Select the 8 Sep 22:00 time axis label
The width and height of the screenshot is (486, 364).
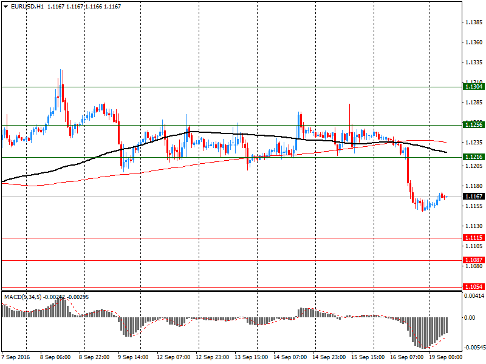point(94,357)
